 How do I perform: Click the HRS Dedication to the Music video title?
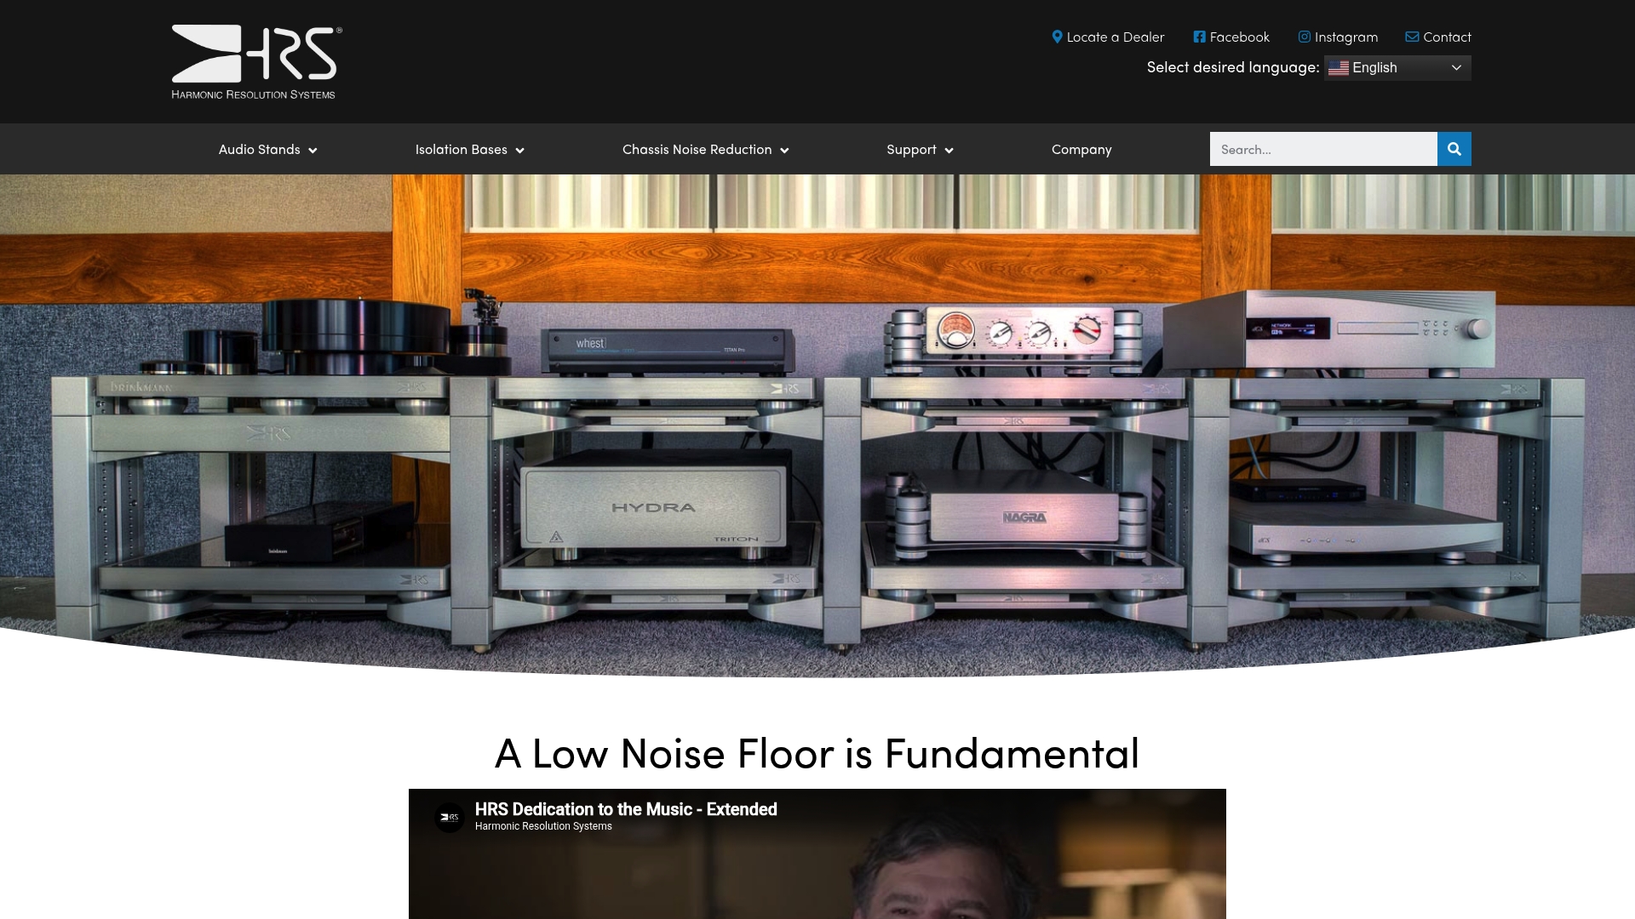pyautogui.click(x=626, y=809)
